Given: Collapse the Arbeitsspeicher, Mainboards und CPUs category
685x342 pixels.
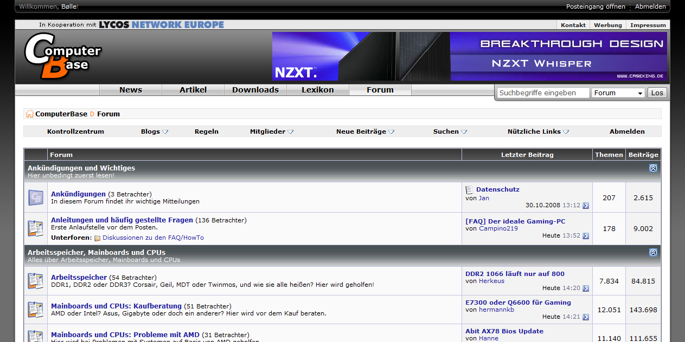Looking at the screenshot, I should (x=653, y=253).
